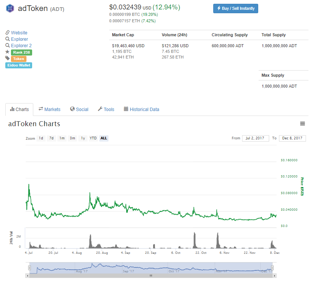
Task: Click the 0.00007157 ETH price
Action: coord(124,21)
